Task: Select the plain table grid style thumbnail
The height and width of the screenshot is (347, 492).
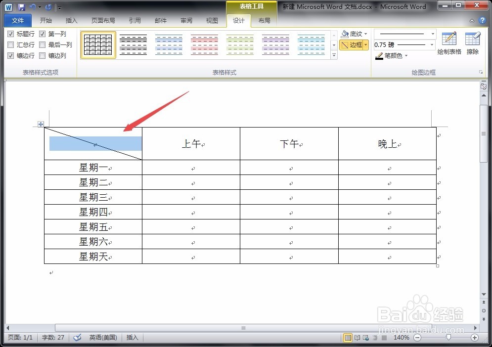Action: (98, 45)
